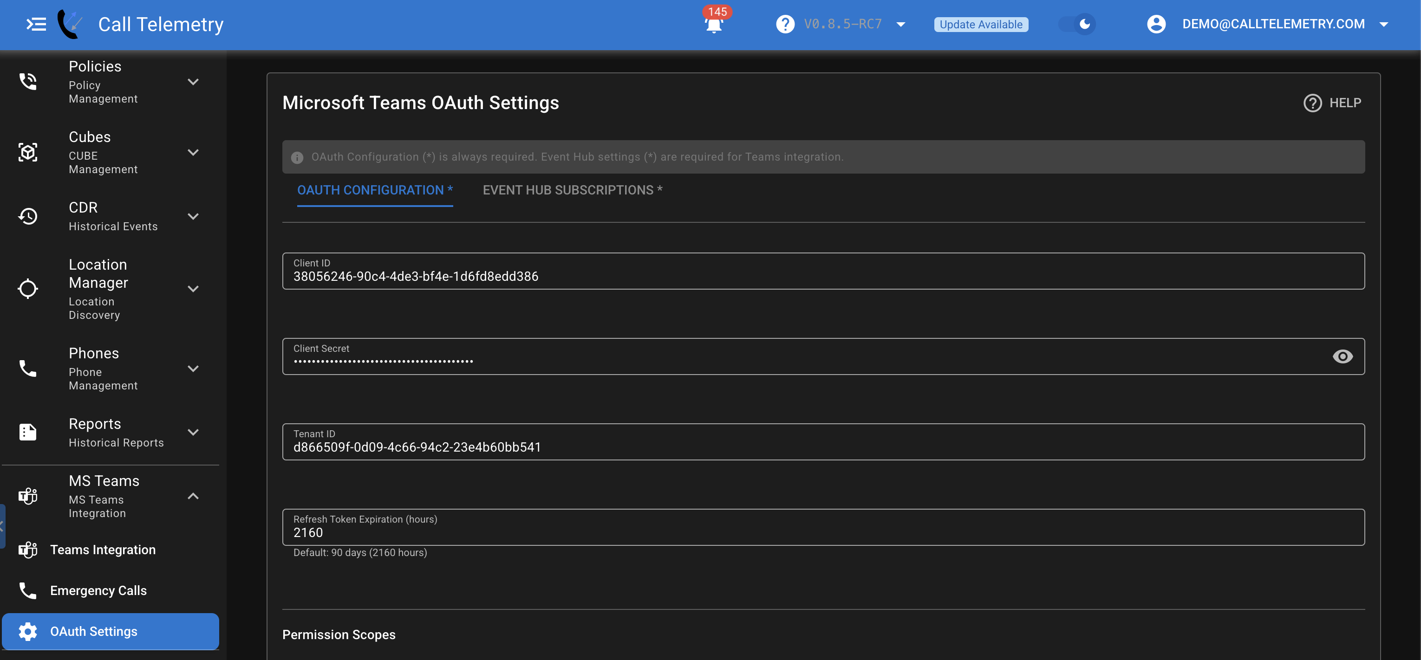The width and height of the screenshot is (1421, 660).
Task: Switch to Event Hub Subscriptions tab
Action: (x=573, y=190)
